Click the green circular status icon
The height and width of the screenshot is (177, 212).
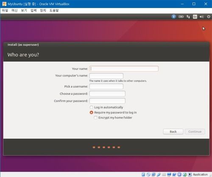pyautogui.click(x=184, y=174)
